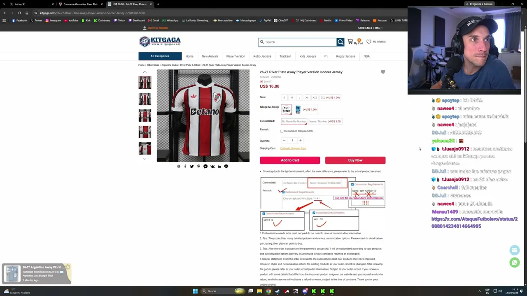This screenshot has width=527, height=296.
Task: Share the product via Messenger
Action: coord(205,166)
